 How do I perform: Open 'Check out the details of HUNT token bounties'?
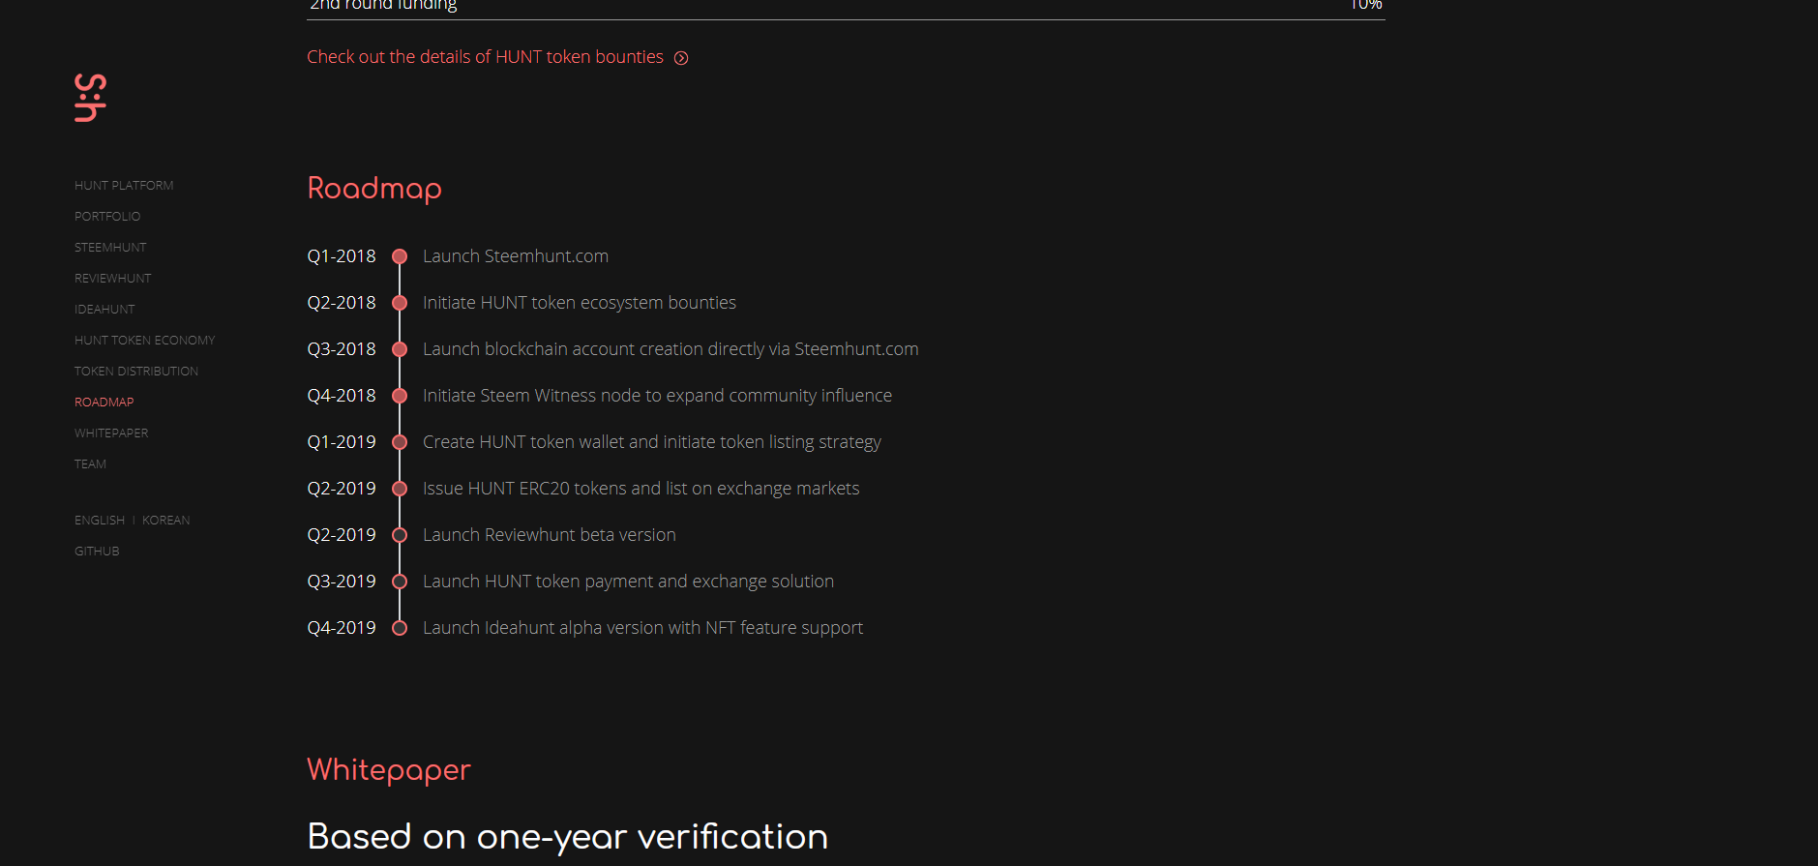pyautogui.click(x=486, y=57)
